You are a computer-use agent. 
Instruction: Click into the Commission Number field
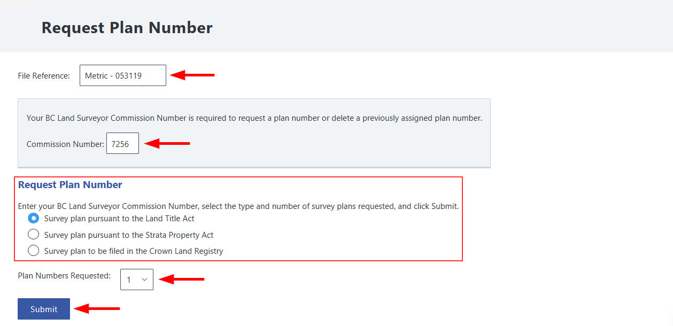point(122,143)
